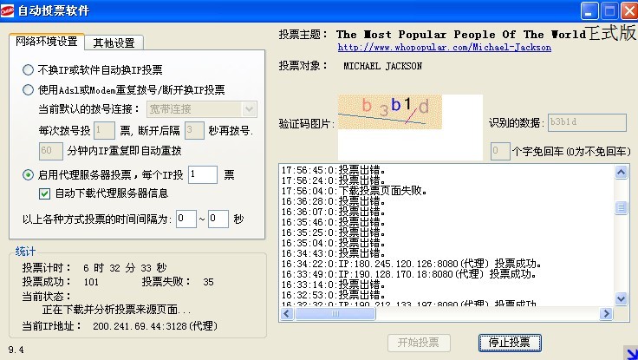Uncheck 自动下载代理服务器信息 checkbox
The width and height of the screenshot is (638, 360).
(45, 193)
